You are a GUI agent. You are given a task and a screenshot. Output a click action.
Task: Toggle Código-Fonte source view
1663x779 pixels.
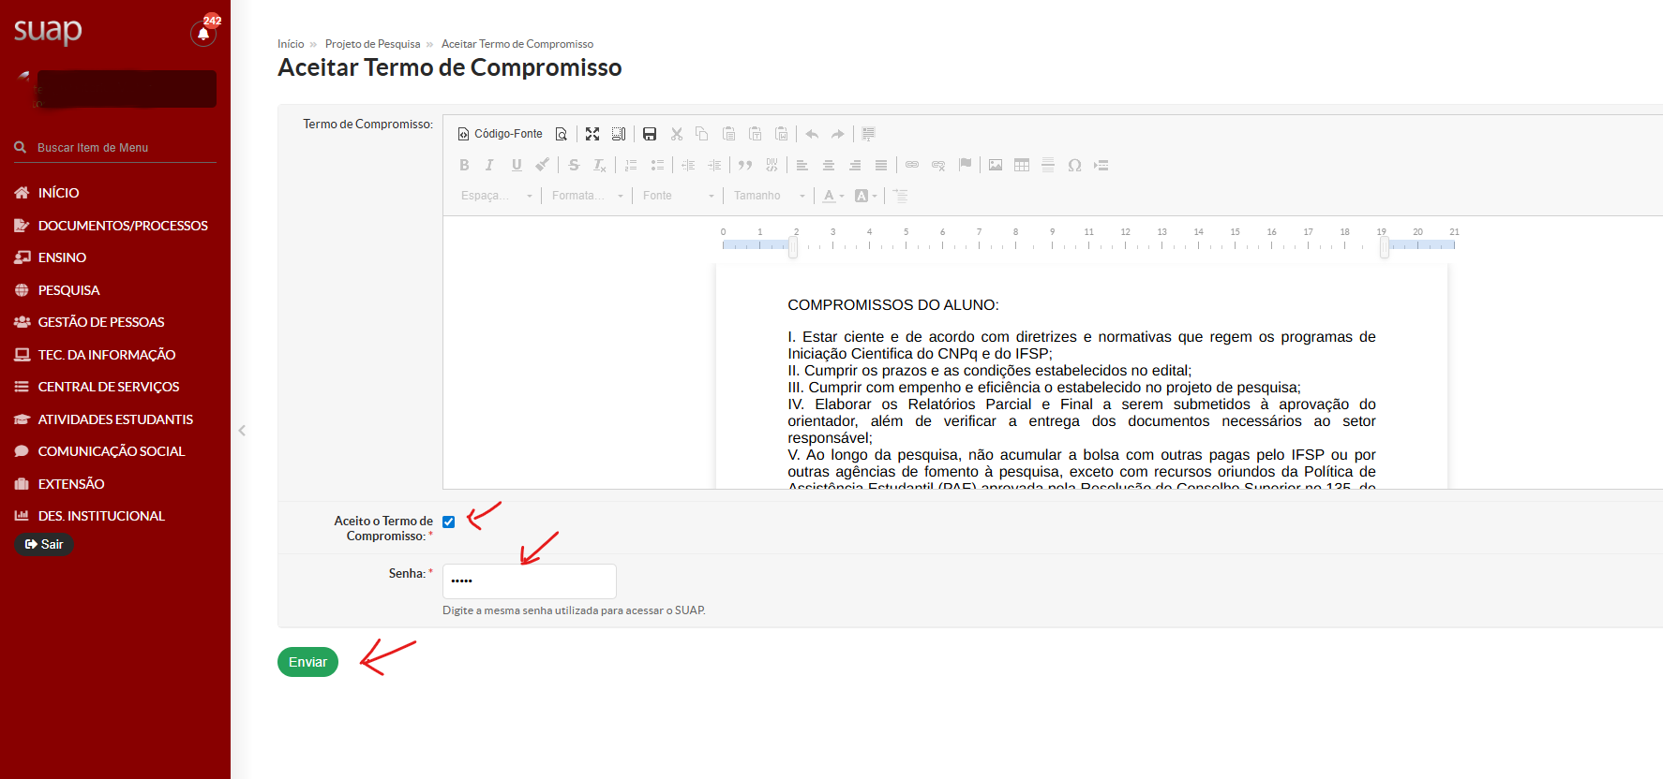pos(501,134)
